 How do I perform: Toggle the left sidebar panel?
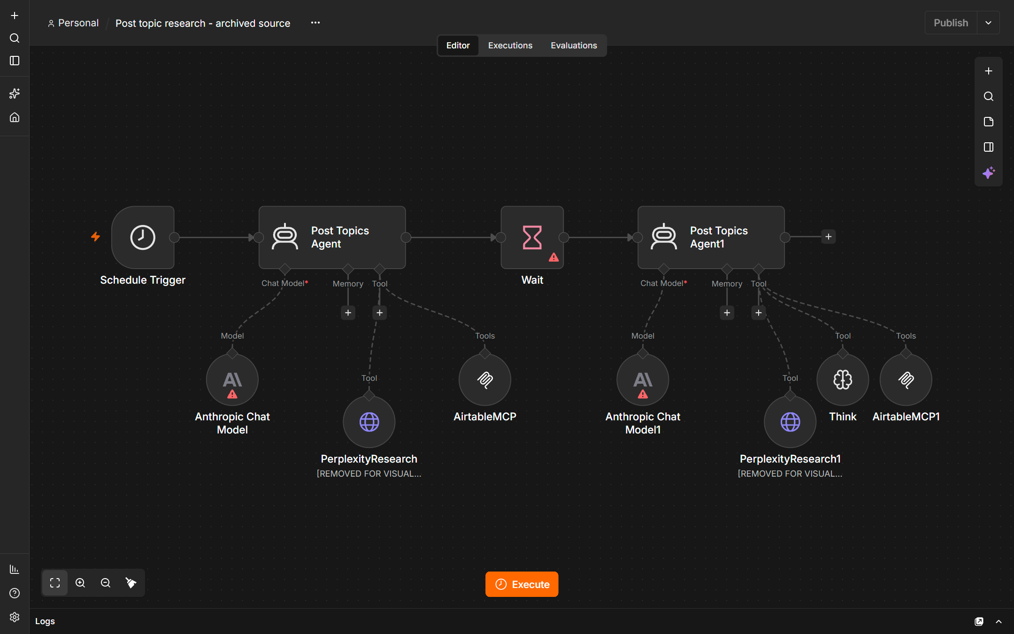15,61
